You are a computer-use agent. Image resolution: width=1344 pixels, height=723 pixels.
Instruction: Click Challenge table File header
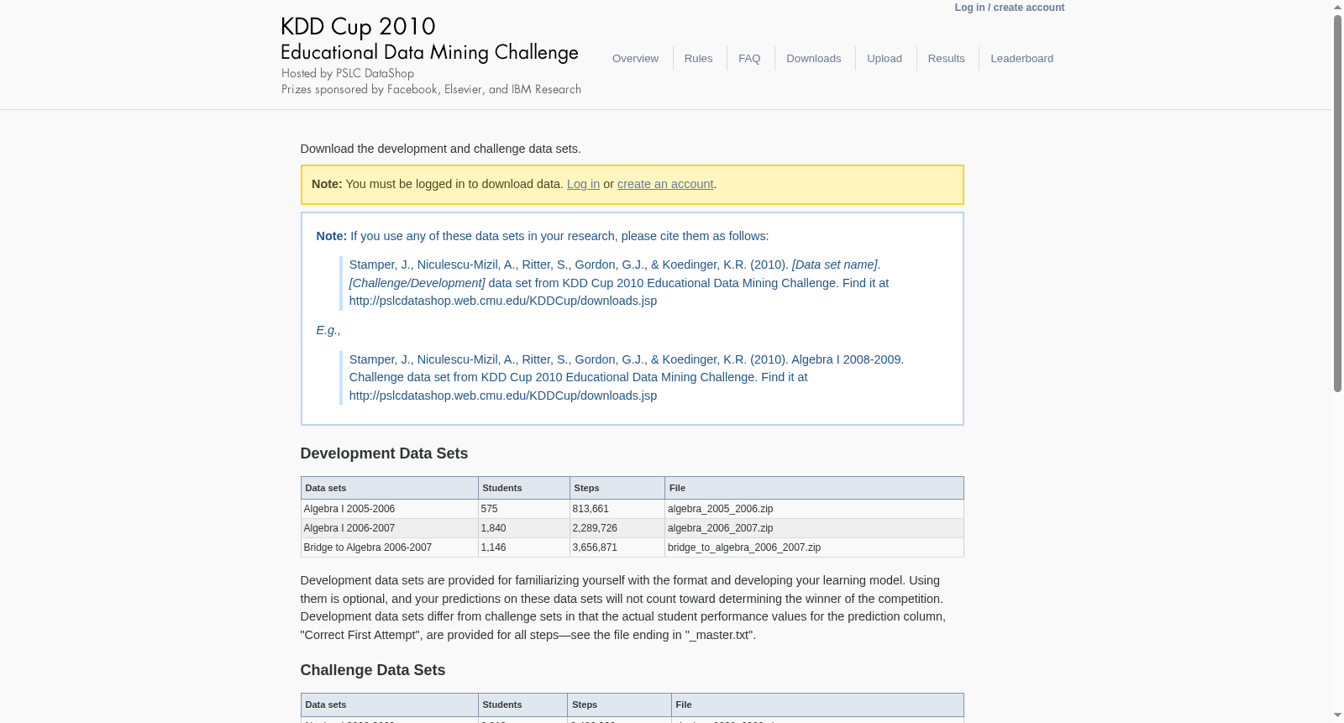pos(817,705)
